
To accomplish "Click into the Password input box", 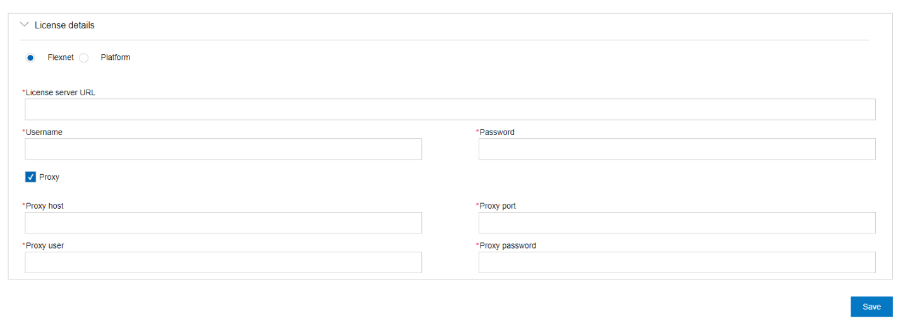I will [676, 149].
